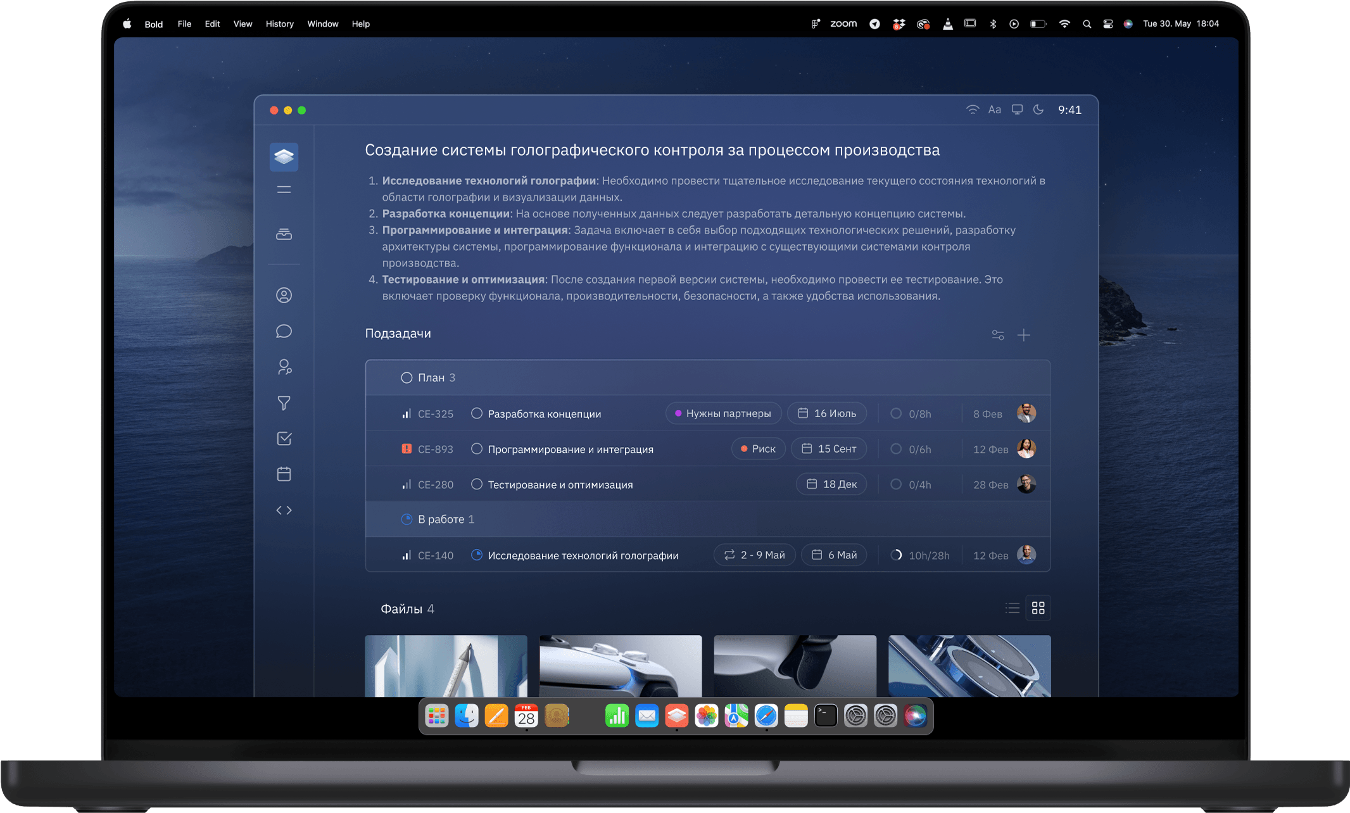Change the 6 Май due date
The height and width of the screenshot is (813, 1350).
tap(834, 555)
